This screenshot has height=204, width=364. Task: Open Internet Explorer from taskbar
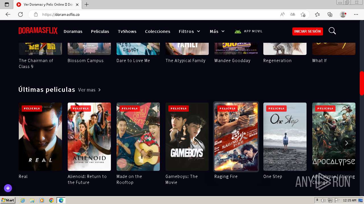23,200
